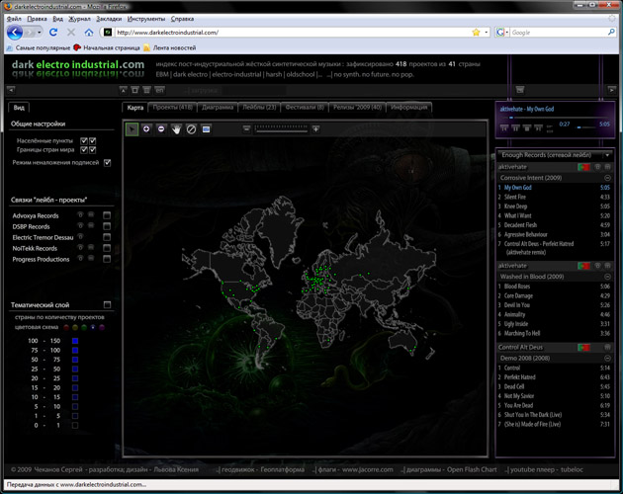Click bookmark star in address bar

pos(476,33)
